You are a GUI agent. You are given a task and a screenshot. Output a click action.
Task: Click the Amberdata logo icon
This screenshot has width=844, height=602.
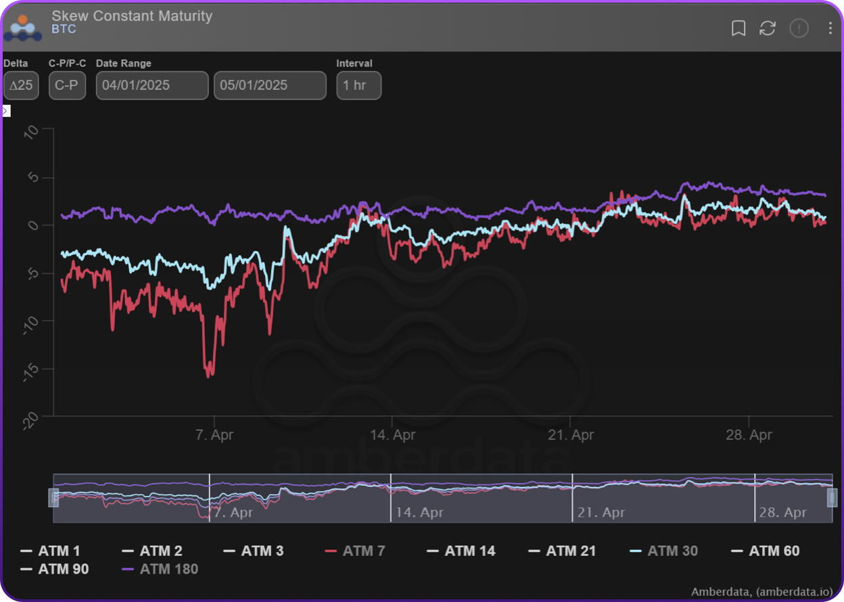pos(23,27)
